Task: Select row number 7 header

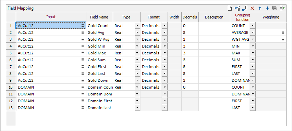Action: [11, 67]
